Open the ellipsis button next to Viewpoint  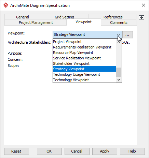(127, 34)
